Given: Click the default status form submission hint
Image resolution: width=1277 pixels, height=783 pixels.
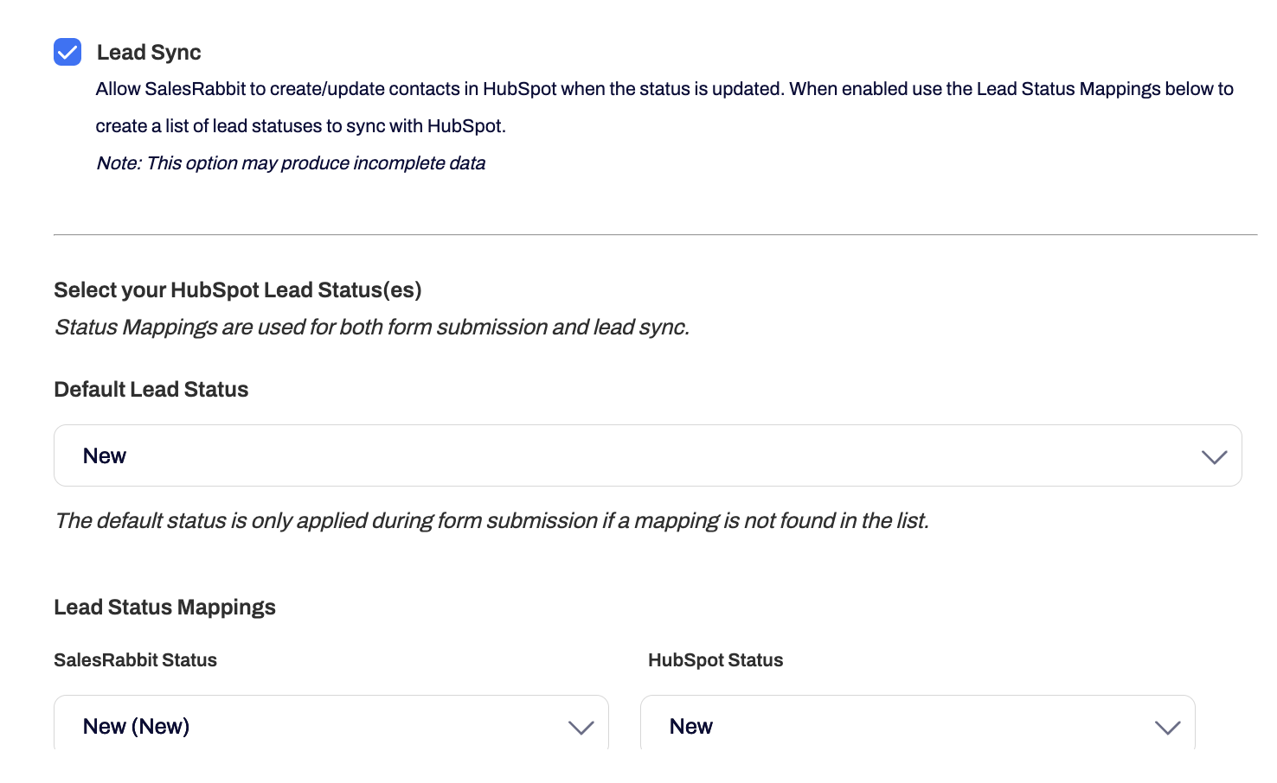Looking at the screenshot, I should click(x=491, y=521).
